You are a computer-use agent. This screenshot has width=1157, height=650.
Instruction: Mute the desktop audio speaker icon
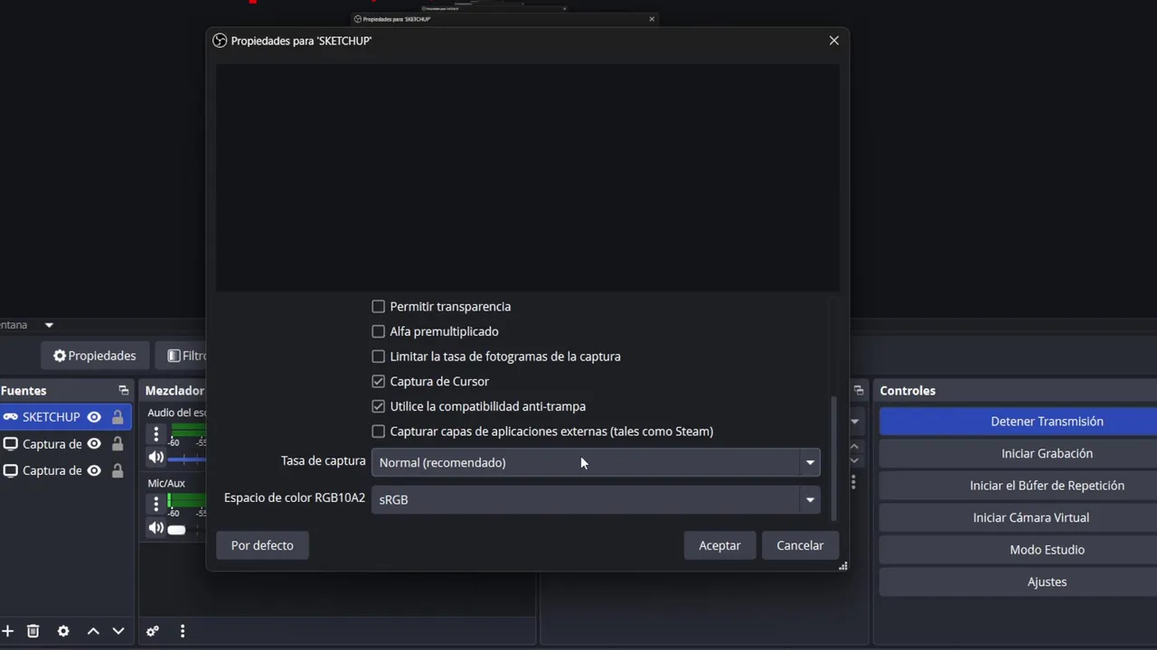[156, 458]
